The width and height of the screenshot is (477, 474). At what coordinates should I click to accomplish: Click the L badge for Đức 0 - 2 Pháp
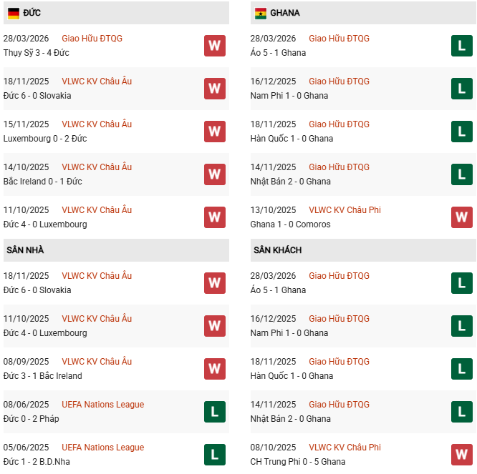tap(214, 412)
